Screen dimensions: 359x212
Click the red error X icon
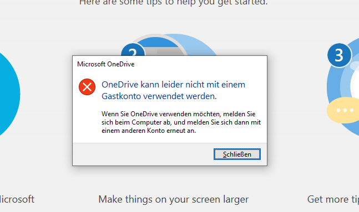87,87
